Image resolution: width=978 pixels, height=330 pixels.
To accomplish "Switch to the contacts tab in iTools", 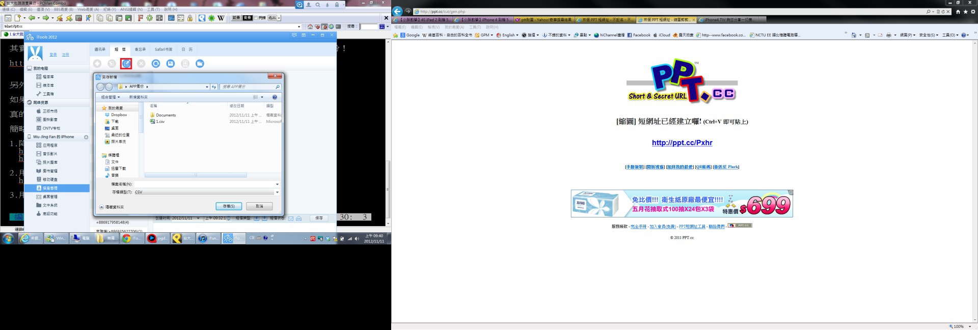I will coord(100,49).
